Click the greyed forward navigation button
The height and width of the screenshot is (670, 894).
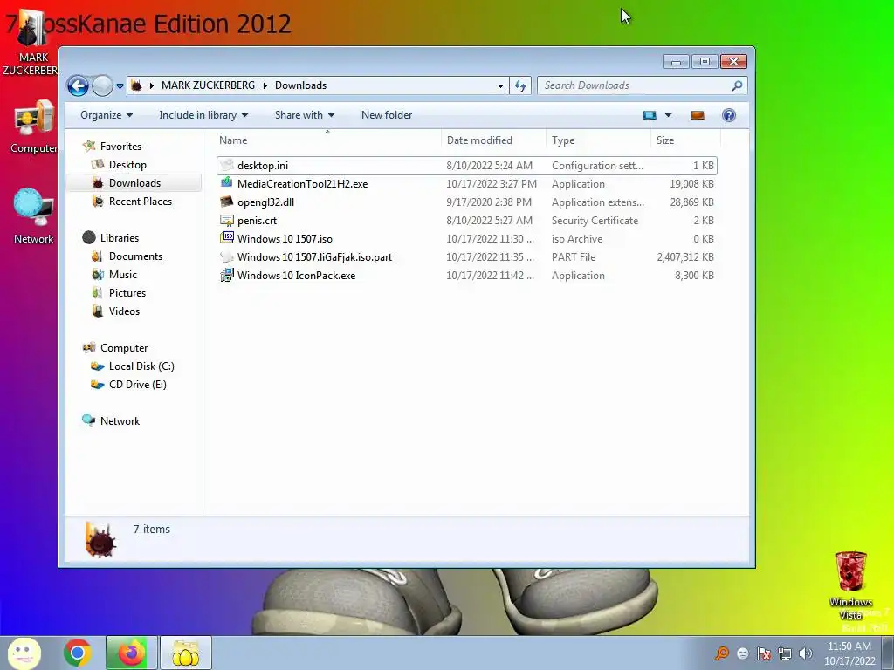(103, 86)
